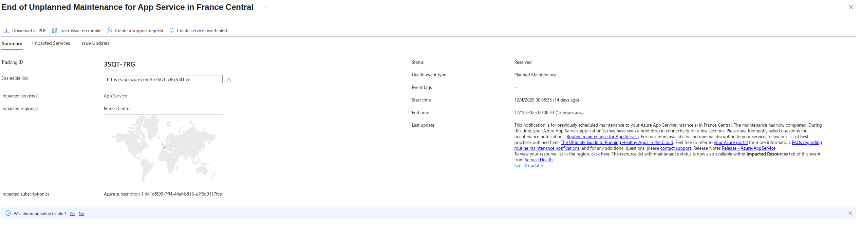The width and height of the screenshot is (861, 238).
Task: Click inside the shareable link field
Action: click(x=163, y=79)
